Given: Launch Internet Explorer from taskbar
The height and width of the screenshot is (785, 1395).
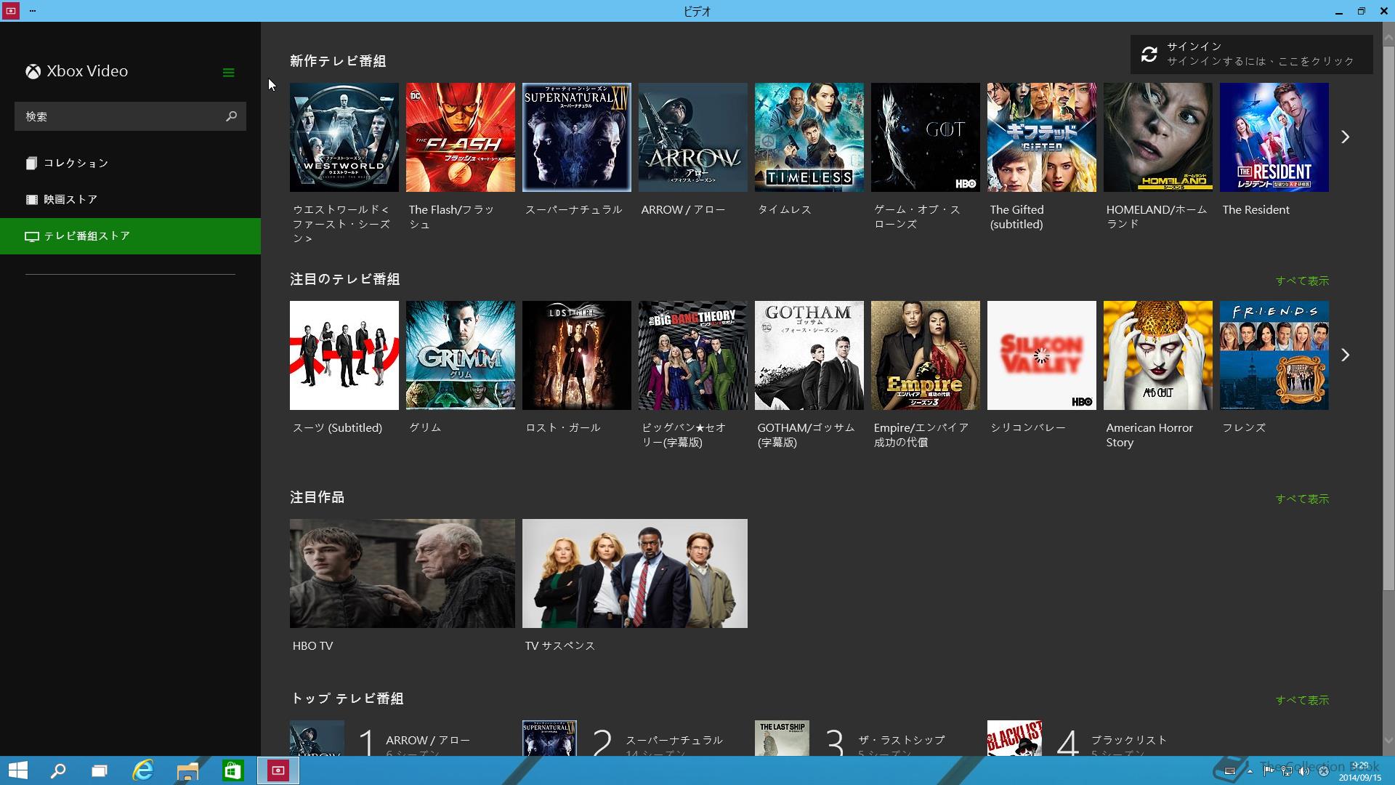Looking at the screenshot, I should [x=143, y=770].
